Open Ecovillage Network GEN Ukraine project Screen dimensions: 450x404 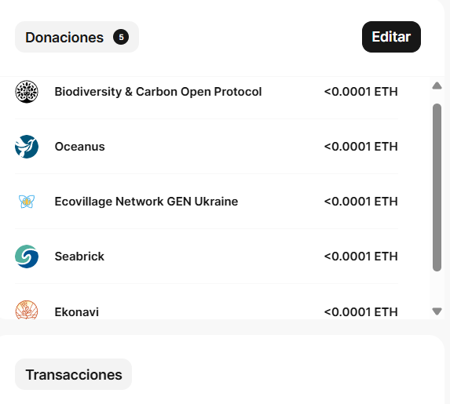coord(146,202)
